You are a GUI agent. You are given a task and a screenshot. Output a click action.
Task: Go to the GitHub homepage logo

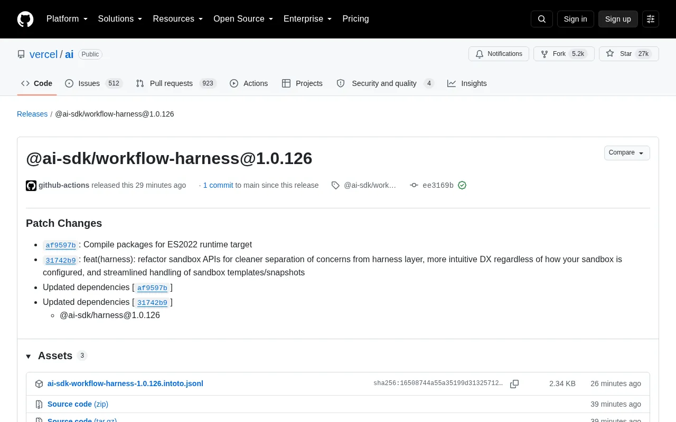point(25,19)
